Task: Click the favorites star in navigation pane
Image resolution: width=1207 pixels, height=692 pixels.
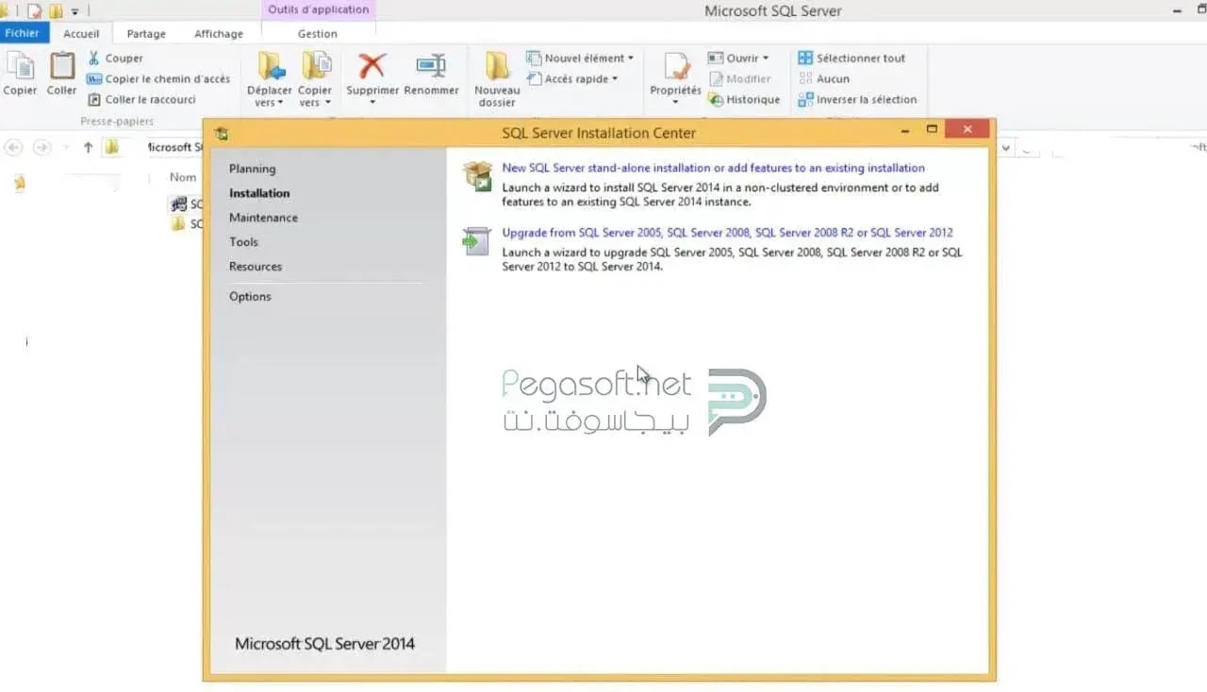Action: pyautogui.click(x=19, y=183)
